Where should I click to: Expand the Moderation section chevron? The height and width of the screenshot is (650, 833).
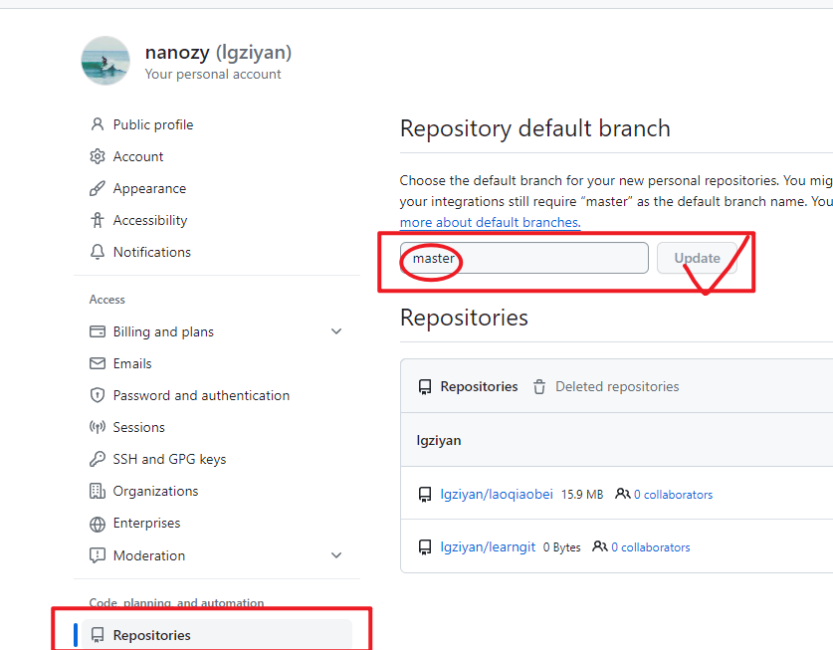(x=336, y=555)
